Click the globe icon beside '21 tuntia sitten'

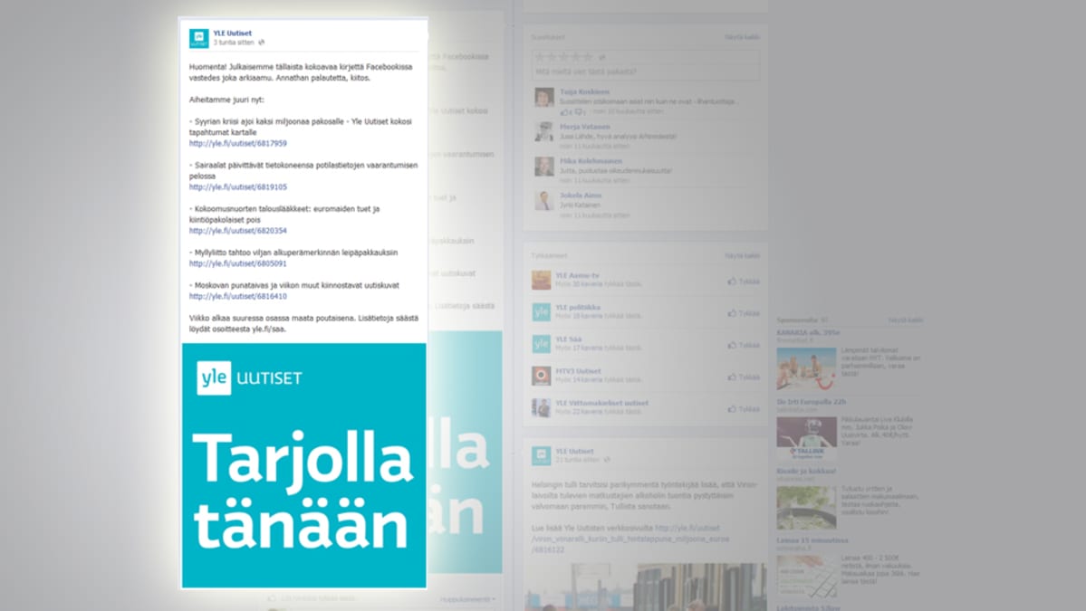pyautogui.click(x=607, y=460)
